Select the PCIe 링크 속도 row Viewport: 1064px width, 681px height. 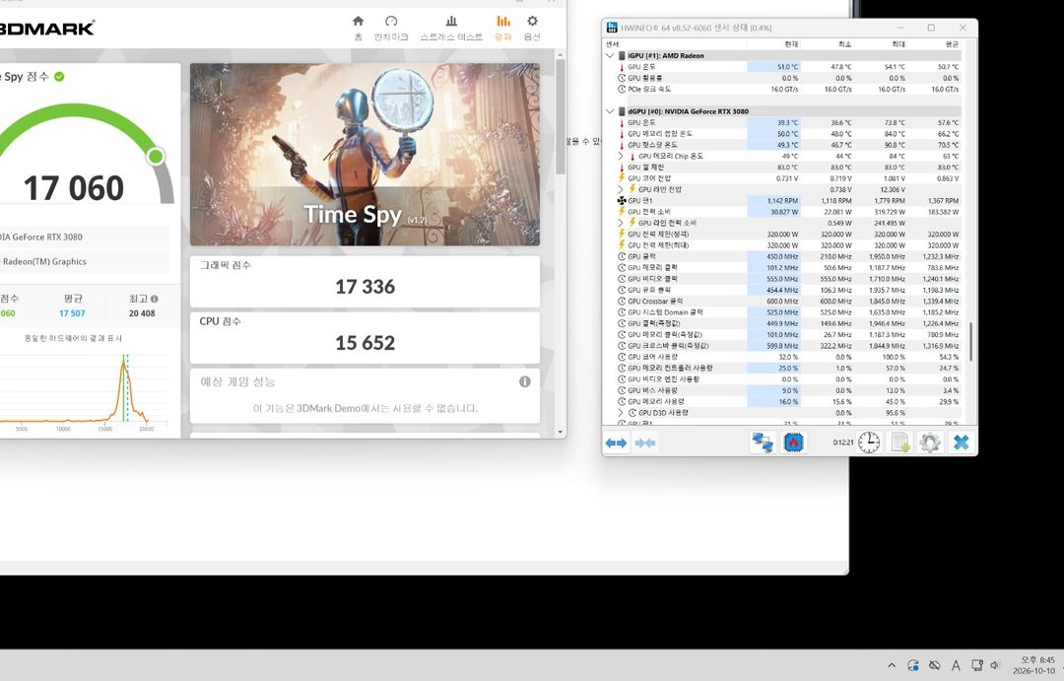click(x=787, y=89)
